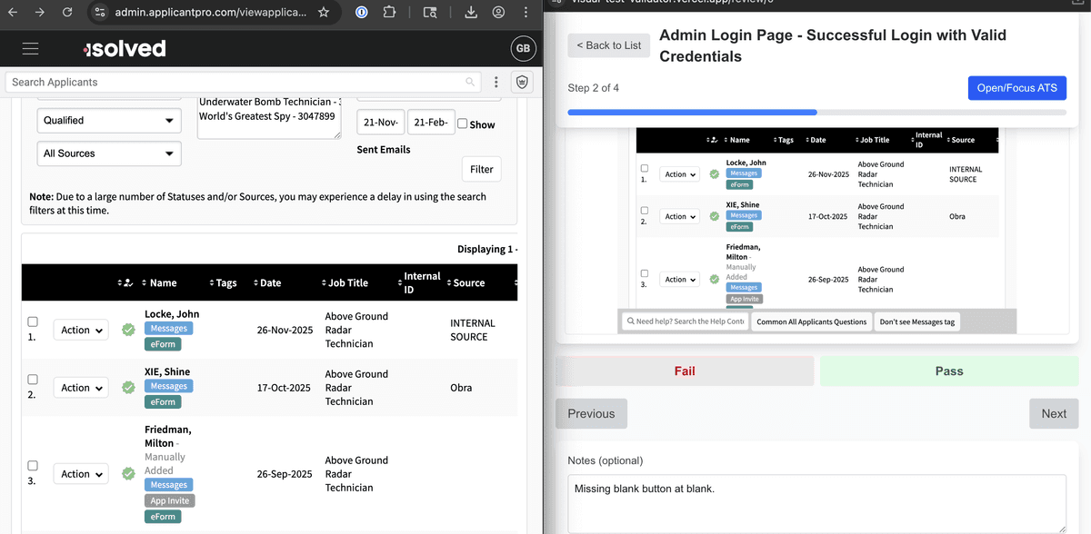Go forward using the browser forward arrow
1091x534 pixels.
click(x=39, y=13)
